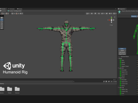Select the Rect transform tool
Screen dimensions: 138x103
2,26
